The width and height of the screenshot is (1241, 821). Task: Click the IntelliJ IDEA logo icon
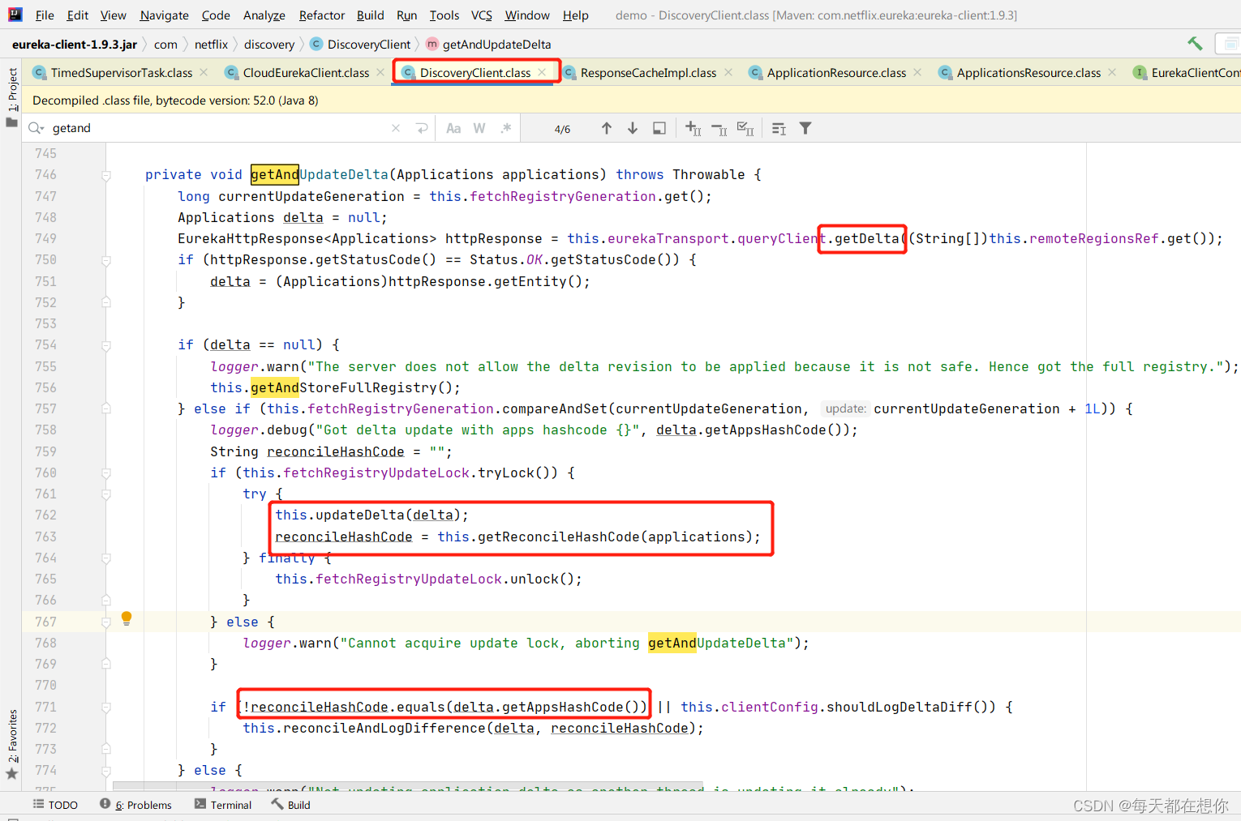click(x=15, y=15)
